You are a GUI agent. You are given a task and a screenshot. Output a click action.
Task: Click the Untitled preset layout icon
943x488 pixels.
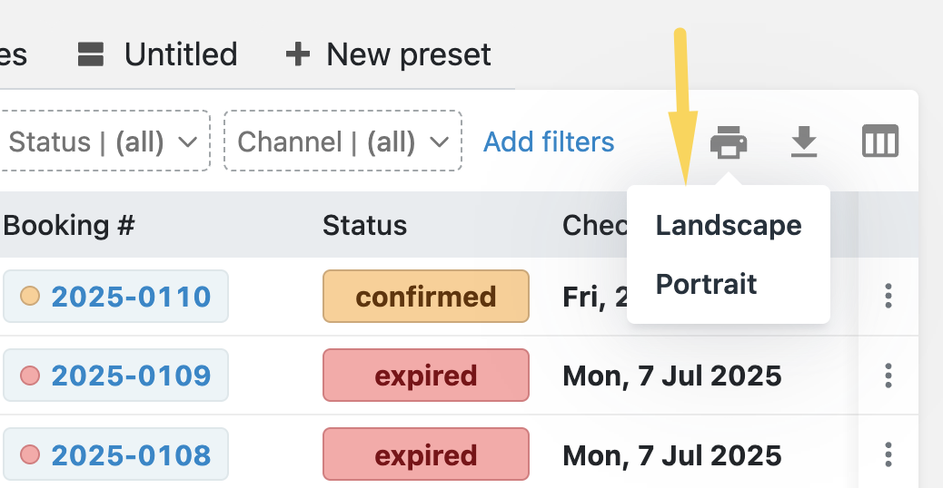(x=91, y=54)
